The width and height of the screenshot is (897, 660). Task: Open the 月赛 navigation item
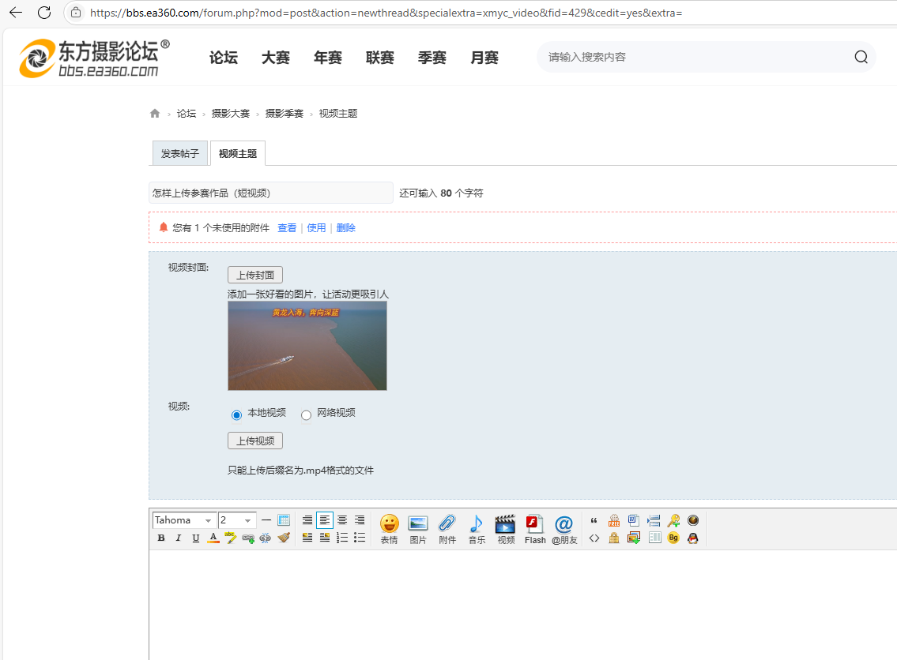484,57
